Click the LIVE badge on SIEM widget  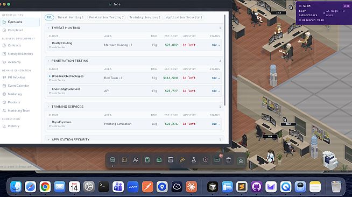coord(346,6)
